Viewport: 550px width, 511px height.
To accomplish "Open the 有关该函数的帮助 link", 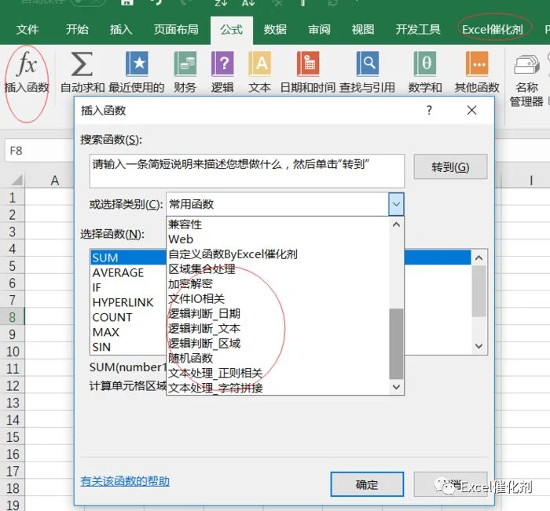I will point(125,481).
